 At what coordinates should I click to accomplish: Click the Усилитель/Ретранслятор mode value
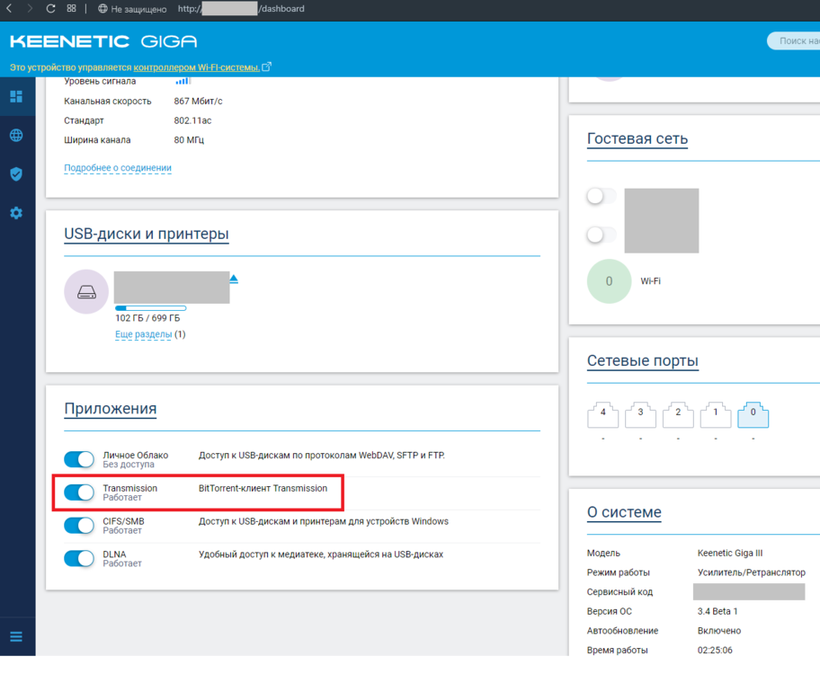point(752,572)
